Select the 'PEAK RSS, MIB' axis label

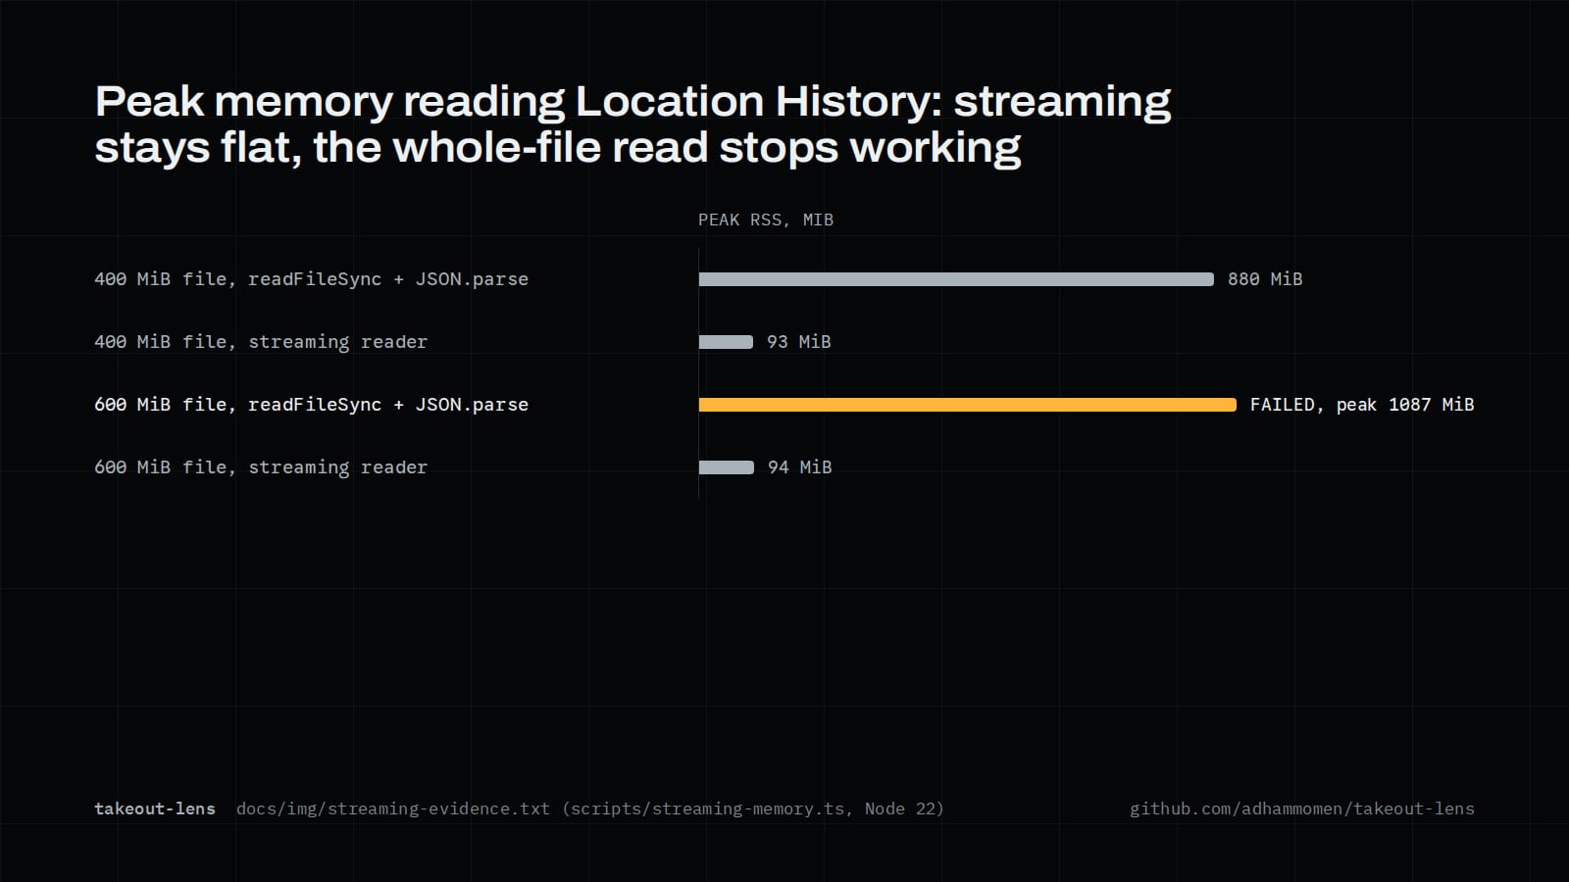point(766,220)
